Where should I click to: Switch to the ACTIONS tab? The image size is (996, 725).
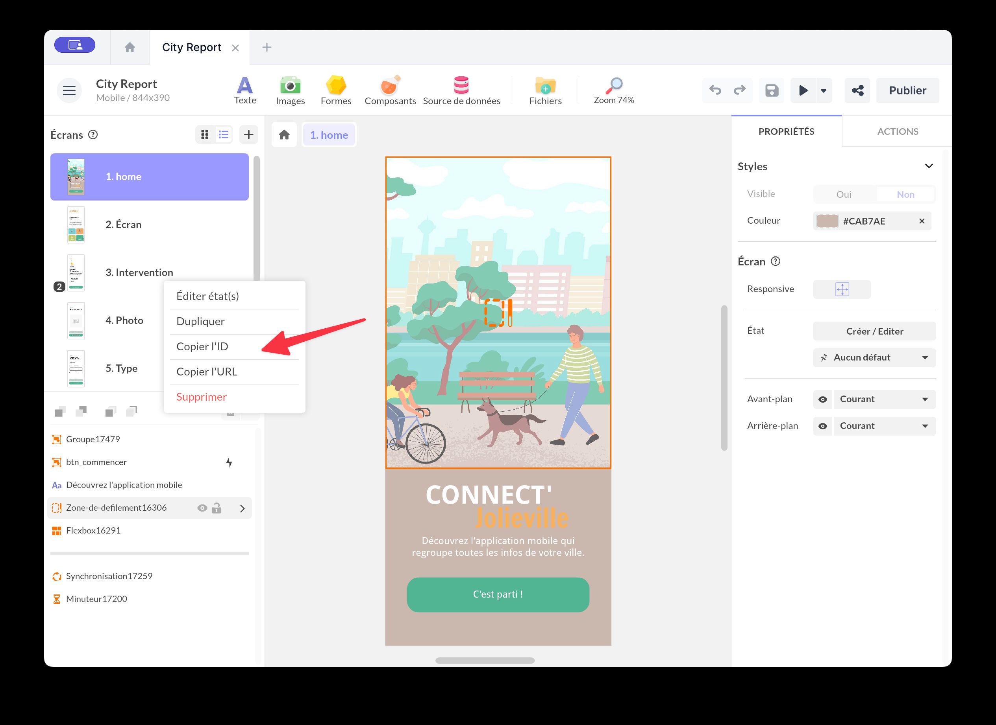coord(898,131)
